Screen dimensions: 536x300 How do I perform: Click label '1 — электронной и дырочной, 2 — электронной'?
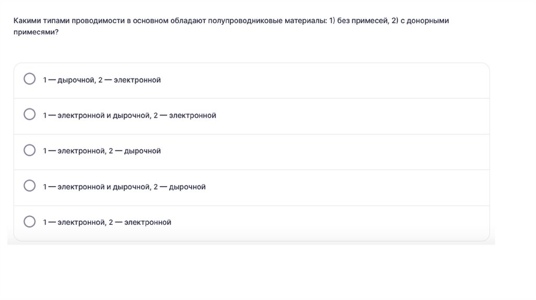click(129, 116)
